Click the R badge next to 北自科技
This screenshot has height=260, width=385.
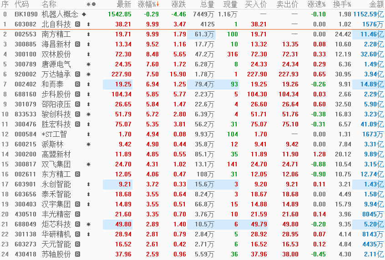[x=78, y=24]
